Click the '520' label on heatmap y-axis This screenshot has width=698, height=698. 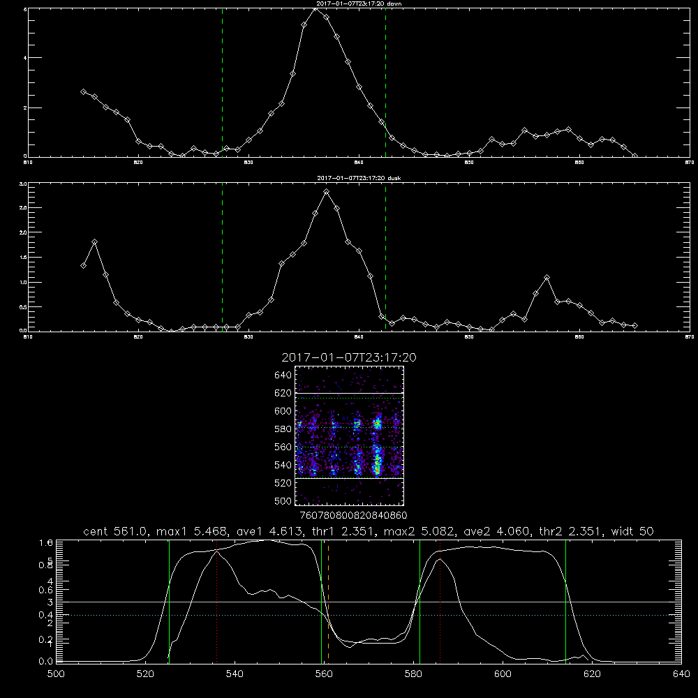click(x=283, y=483)
